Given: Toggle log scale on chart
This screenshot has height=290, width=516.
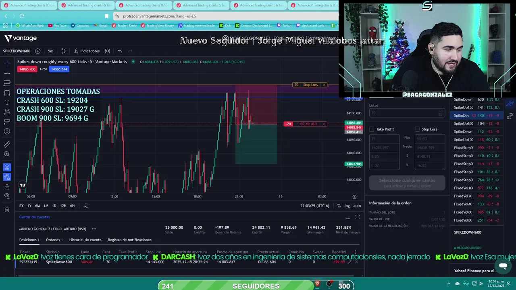Looking at the screenshot, I should click(347, 206).
